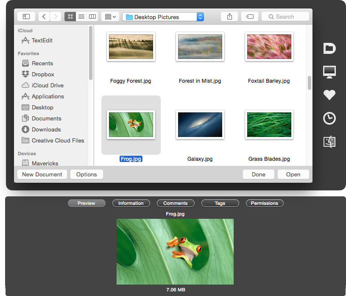
Task: Open iCloud Drive in the sidebar
Action: click(x=42, y=85)
